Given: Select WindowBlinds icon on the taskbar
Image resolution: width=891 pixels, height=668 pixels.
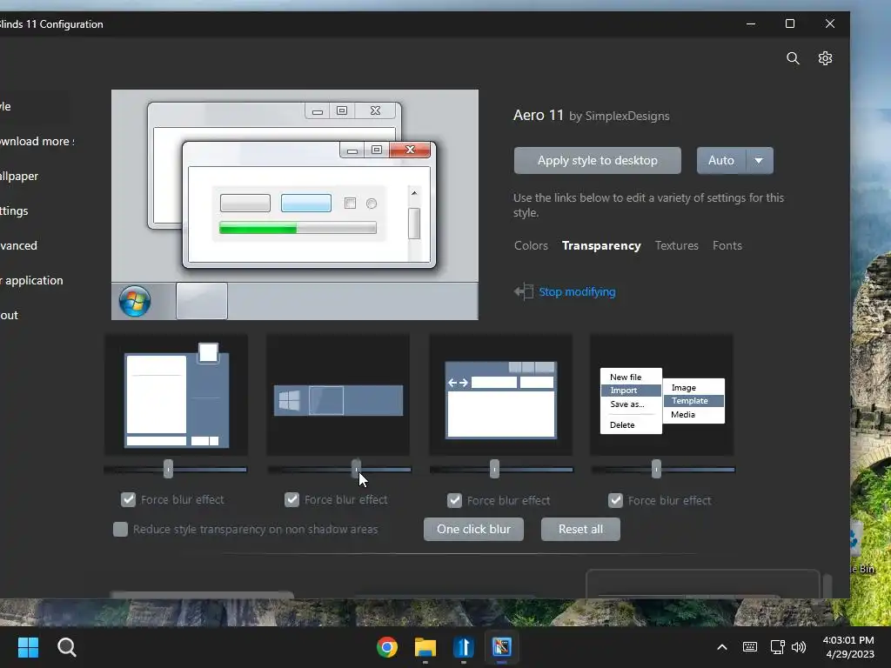Looking at the screenshot, I should (x=502, y=647).
